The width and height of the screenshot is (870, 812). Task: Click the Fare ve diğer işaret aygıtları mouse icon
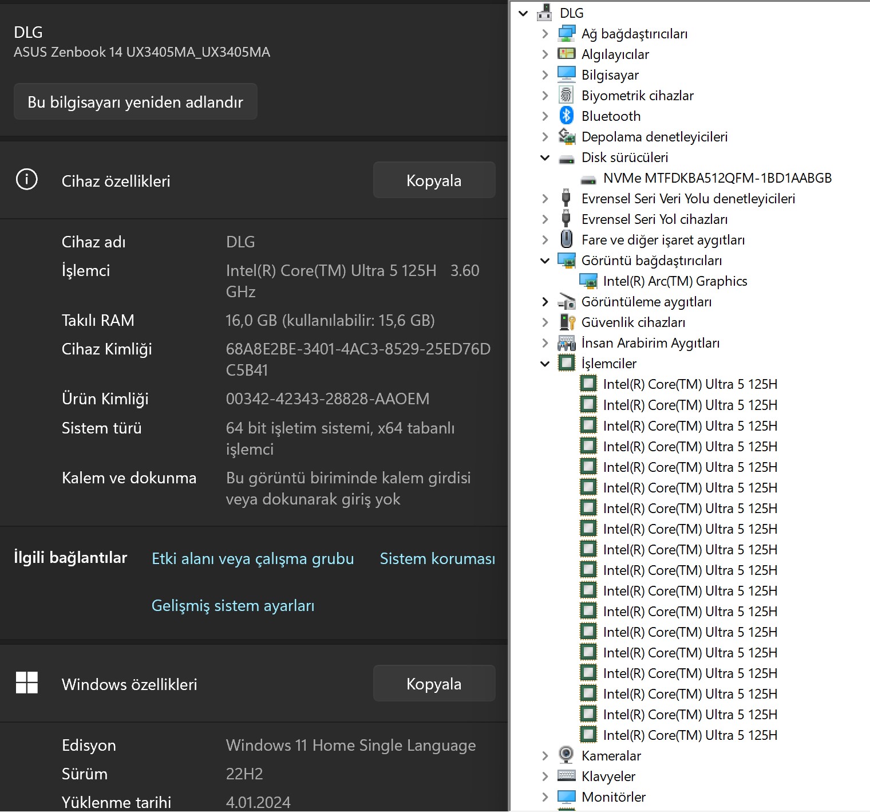566,239
